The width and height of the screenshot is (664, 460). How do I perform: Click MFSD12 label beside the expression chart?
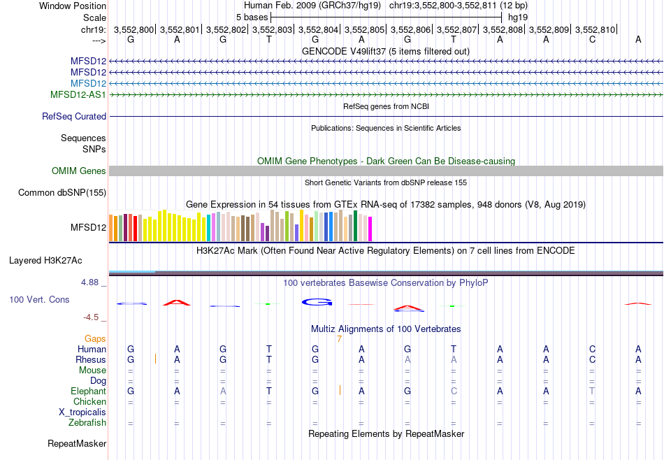pos(89,227)
